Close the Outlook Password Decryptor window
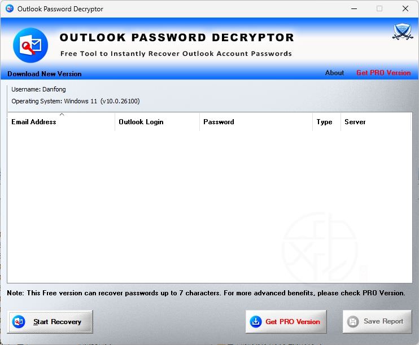This screenshot has width=419, height=345. coord(405,9)
